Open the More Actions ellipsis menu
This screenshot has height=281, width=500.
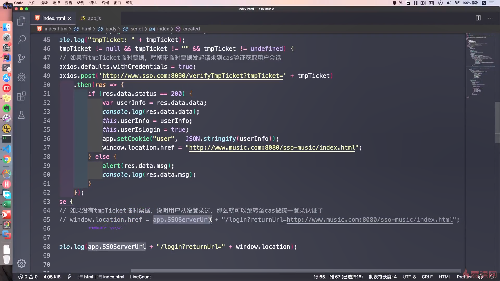coord(490,18)
